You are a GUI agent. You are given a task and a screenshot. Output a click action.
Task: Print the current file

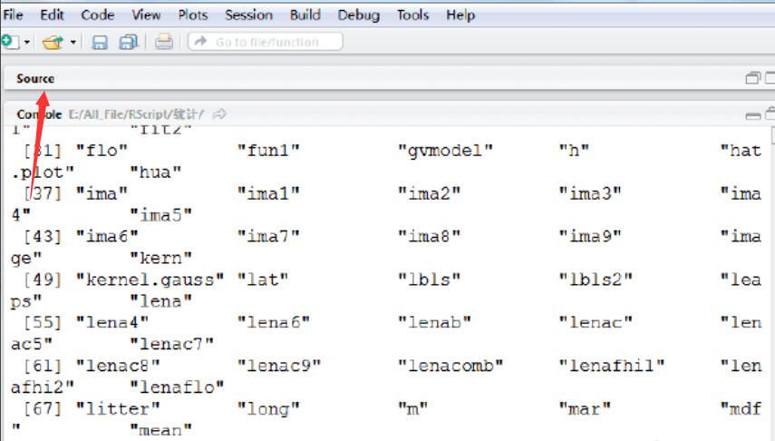(x=163, y=42)
